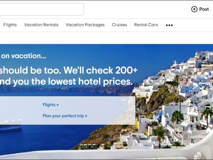
Task: Go to the Cruises tab
Action: pos(119,25)
